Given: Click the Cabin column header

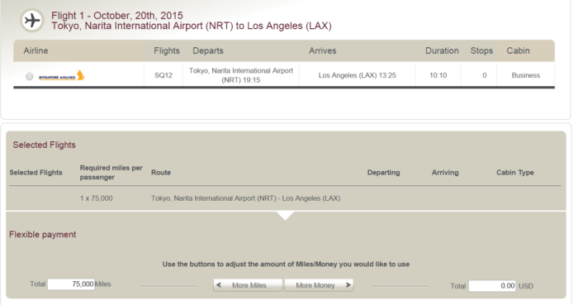Looking at the screenshot, I should [x=518, y=50].
